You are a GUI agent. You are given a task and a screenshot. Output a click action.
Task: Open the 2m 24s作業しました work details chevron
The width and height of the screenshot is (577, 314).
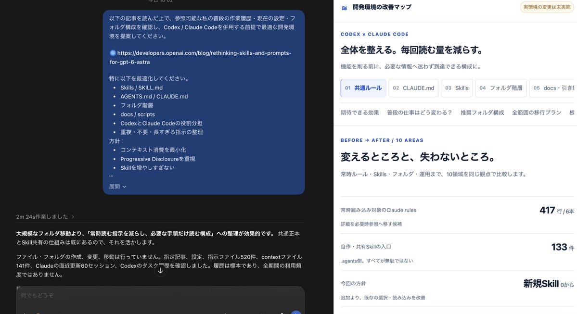[73, 217]
